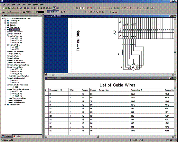Select Other documents in the tree
Viewport: 178px width, 142px height.
[x=15, y=27]
